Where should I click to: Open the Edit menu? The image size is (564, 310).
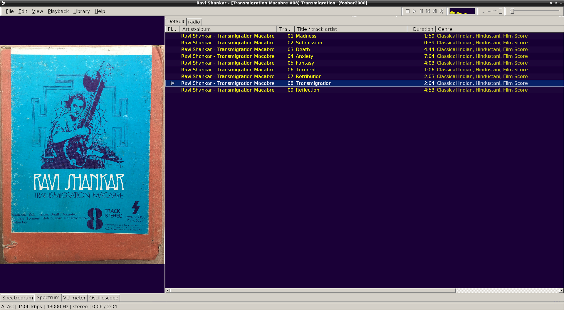point(23,11)
